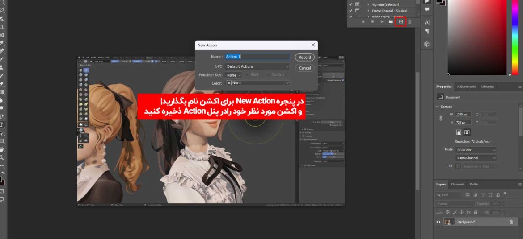Image resolution: width=523 pixels, height=239 pixels.
Task: Lock layer position in Layers panel
Action: click(x=462, y=212)
